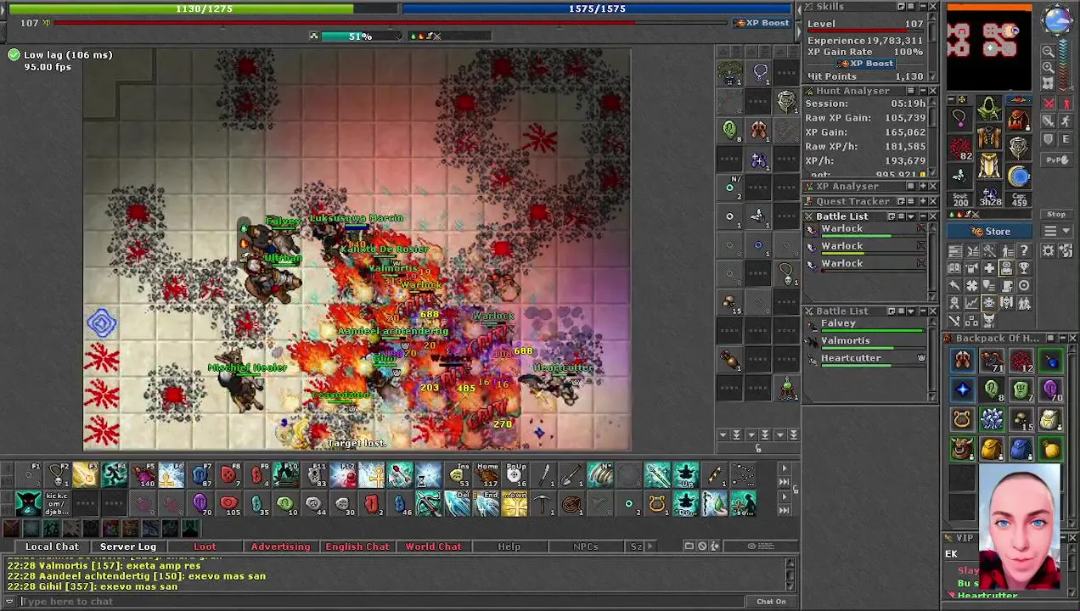Select the defensive shield stance
The width and height of the screenshot is (1080, 611).
(1049, 138)
